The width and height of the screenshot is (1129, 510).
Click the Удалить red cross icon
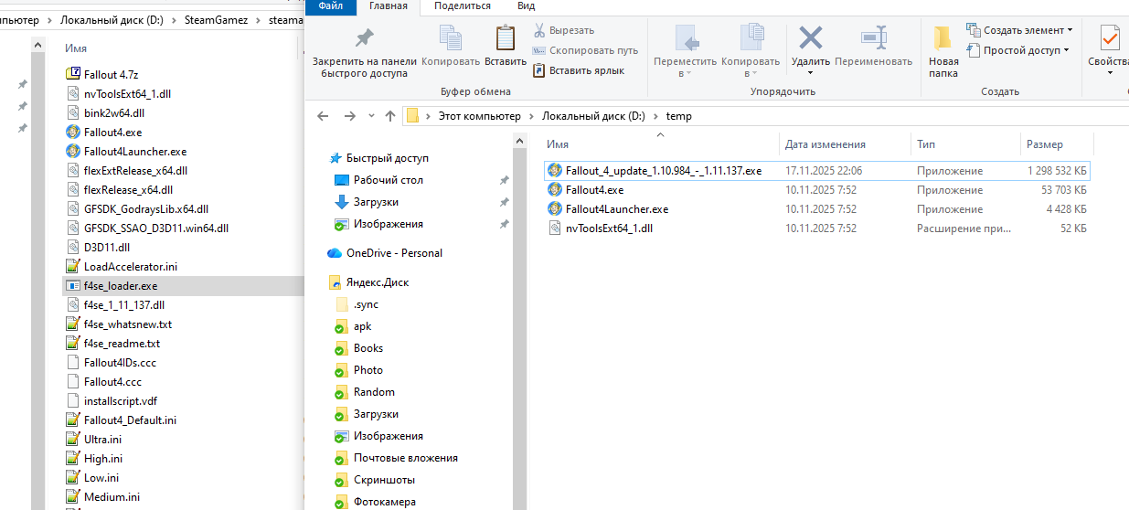click(811, 37)
